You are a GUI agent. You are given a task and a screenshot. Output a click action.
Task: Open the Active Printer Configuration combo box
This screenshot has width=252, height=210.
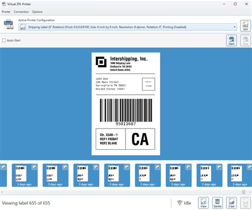pyautogui.click(x=128, y=27)
